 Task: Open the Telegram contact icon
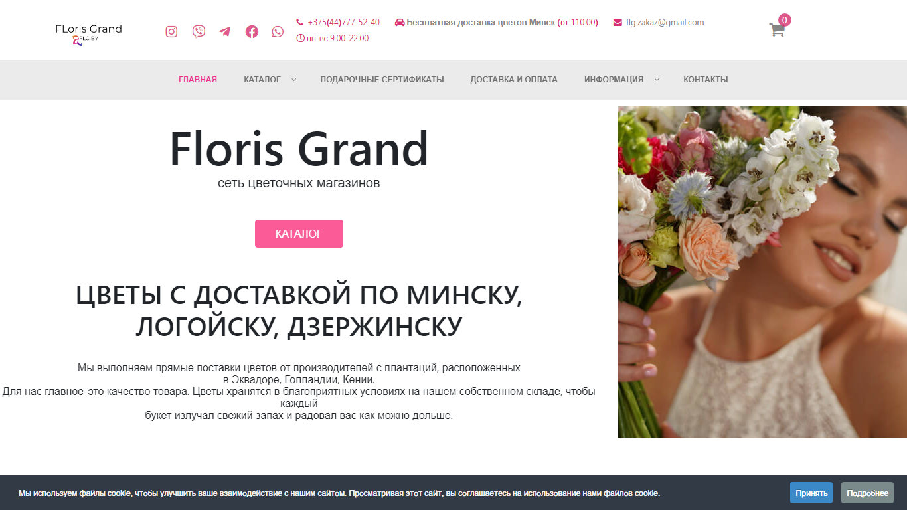(x=225, y=31)
